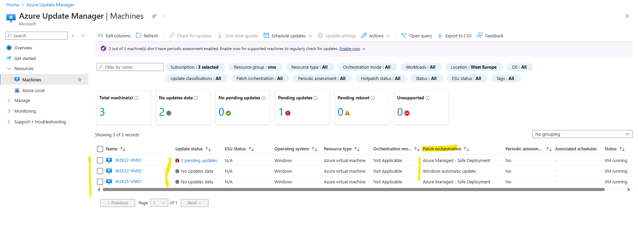638x238 pixels.
Task: Open the 2 pending updates link
Action: click(x=199, y=161)
